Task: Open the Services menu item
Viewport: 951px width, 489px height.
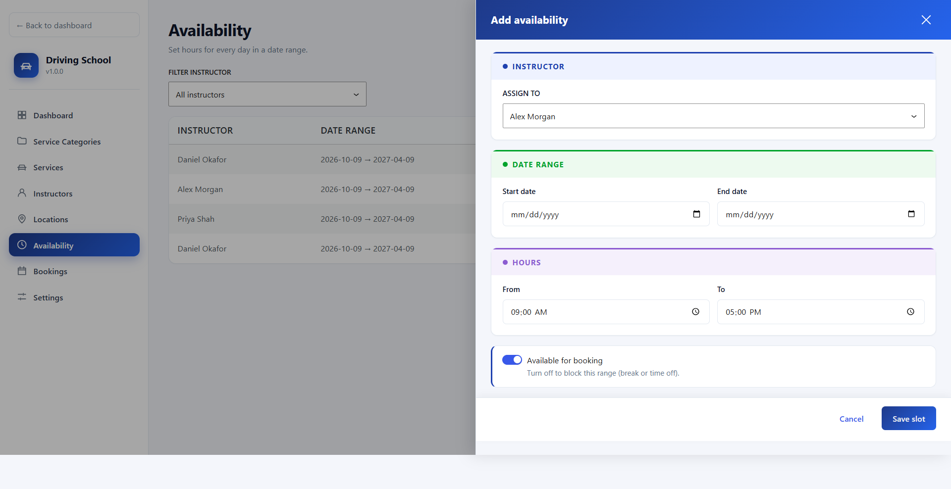Action: [74, 167]
